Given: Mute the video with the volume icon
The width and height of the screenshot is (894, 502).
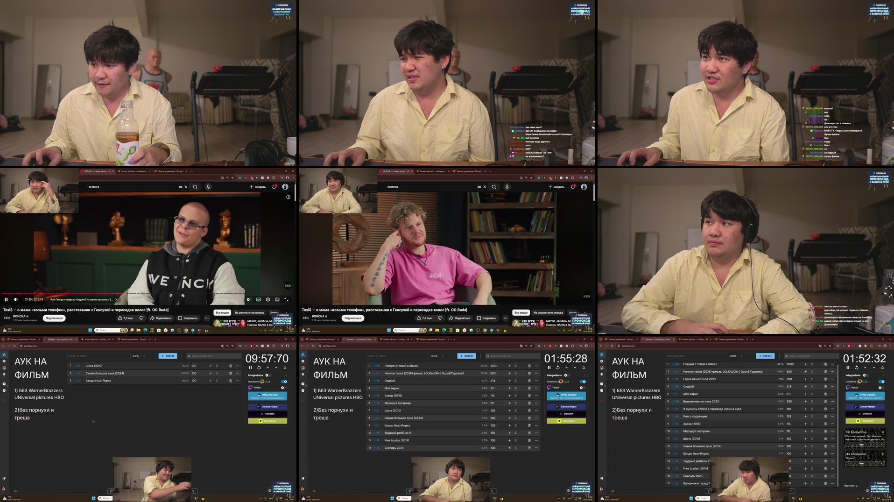Looking at the screenshot, I should [x=16, y=299].
